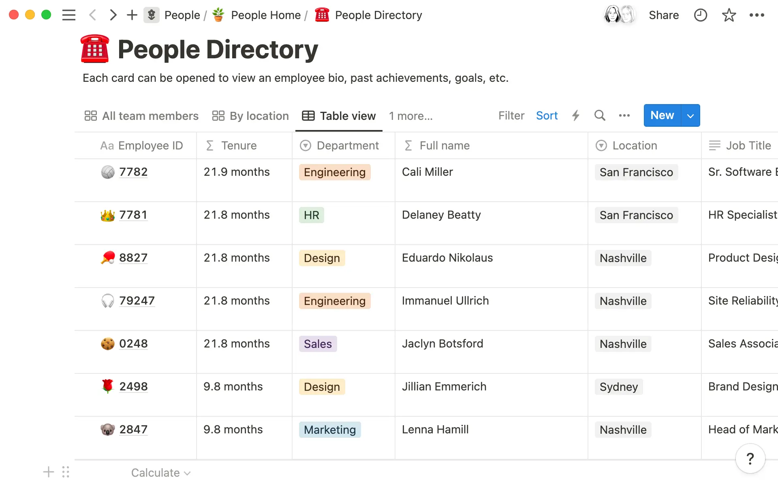Open a new tab with plus icon

pos(132,15)
